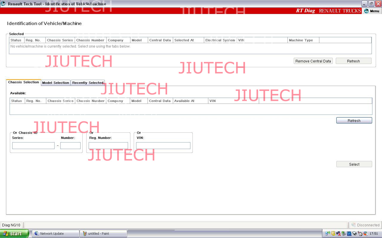Focus the Chassis Number input field
Screen dimensions: 382x238
(x=70, y=145)
